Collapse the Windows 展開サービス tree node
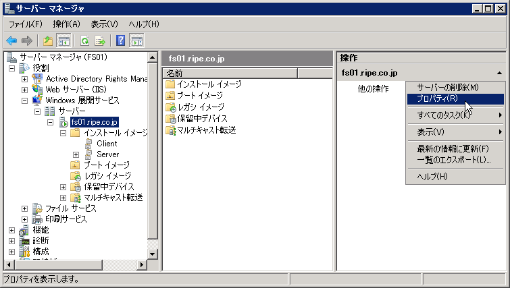The width and height of the screenshot is (510, 288). click(x=25, y=100)
